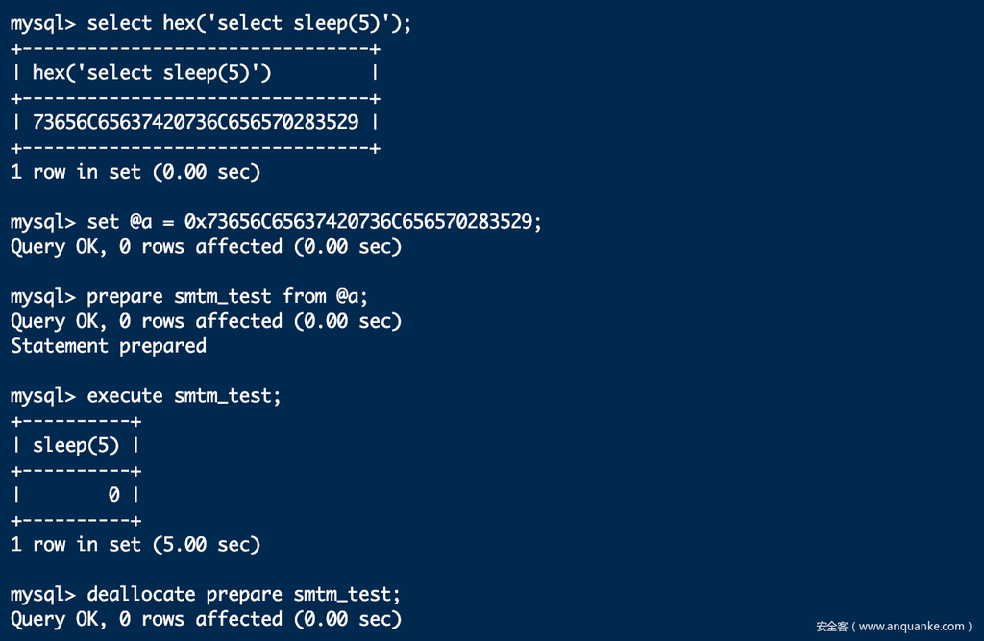Image resolution: width=984 pixels, height=641 pixels.
Task: Click the @a variable in the set command
Action: 140,222
